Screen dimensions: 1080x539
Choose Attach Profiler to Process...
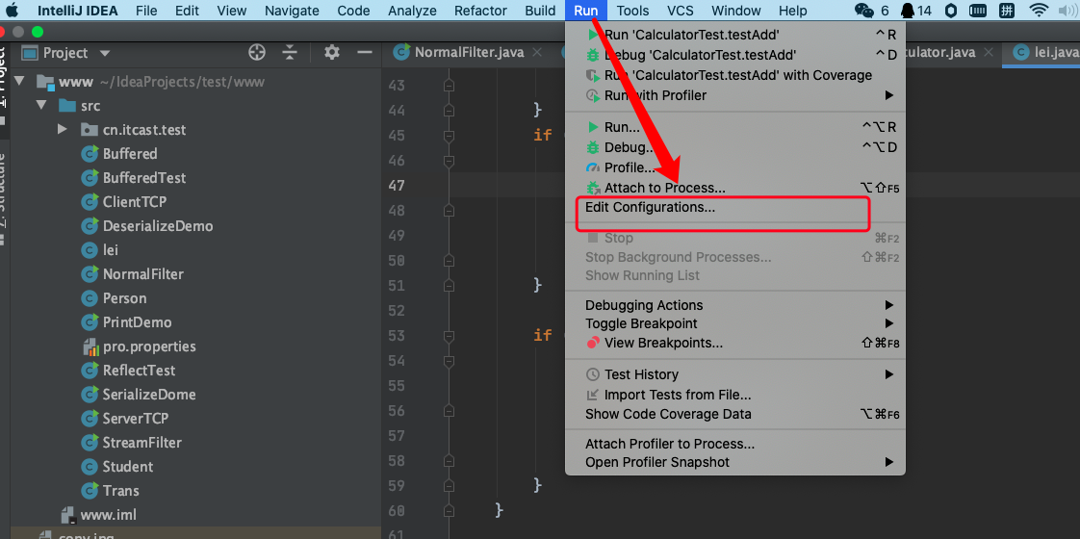735,444
